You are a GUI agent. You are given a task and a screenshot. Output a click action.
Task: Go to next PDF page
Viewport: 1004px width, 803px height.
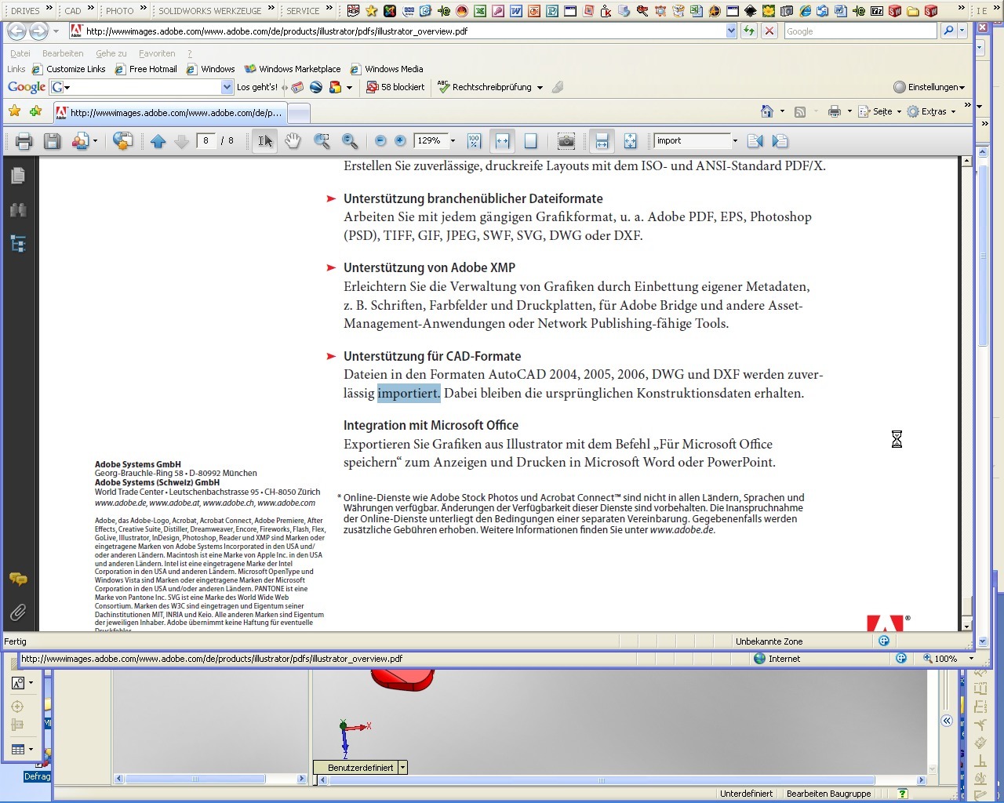181,141
